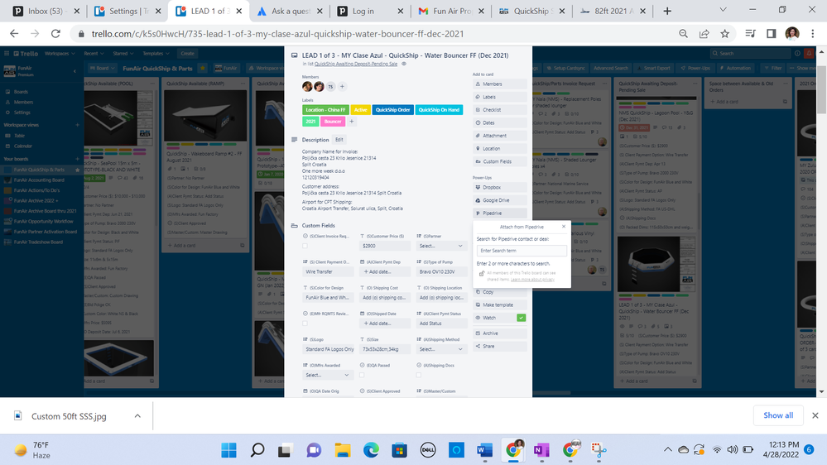Expand the Templates menu in Trello header
This screenshot has height=465, width=827.
pyautogui.click(x=156, y=53)
